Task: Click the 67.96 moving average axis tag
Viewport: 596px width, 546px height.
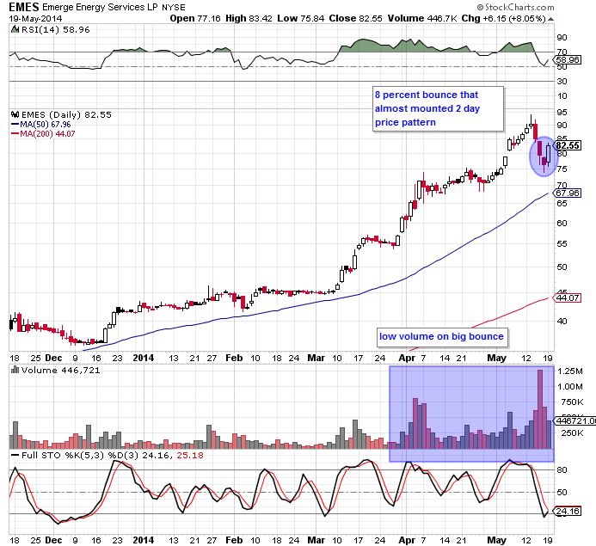Action: (x=568, y=193)
